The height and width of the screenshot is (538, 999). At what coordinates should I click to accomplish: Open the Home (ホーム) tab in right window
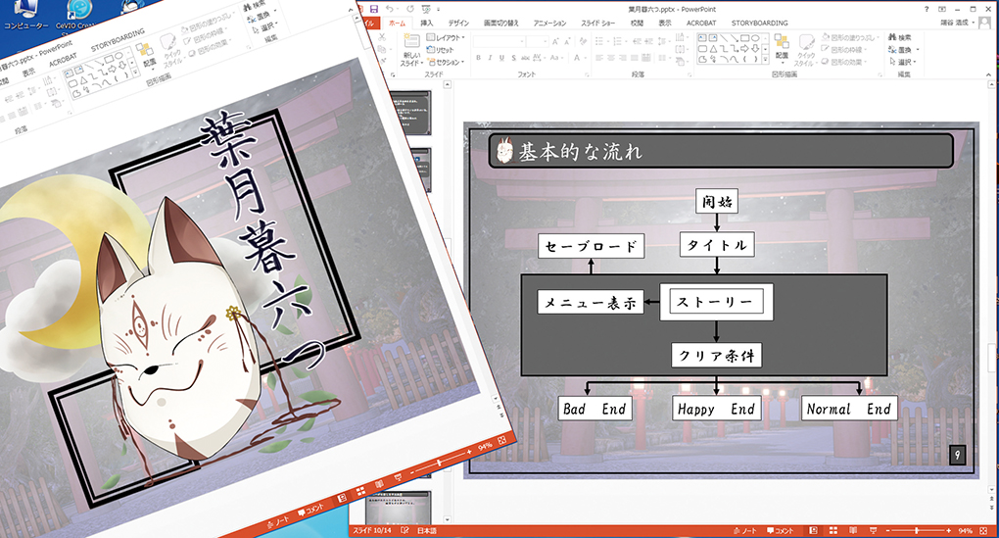click(x=397, y=23)
